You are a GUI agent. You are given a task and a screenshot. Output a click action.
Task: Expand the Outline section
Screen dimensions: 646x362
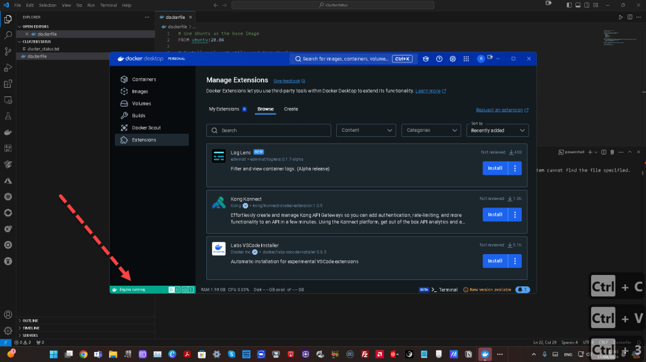coord(30,320)
